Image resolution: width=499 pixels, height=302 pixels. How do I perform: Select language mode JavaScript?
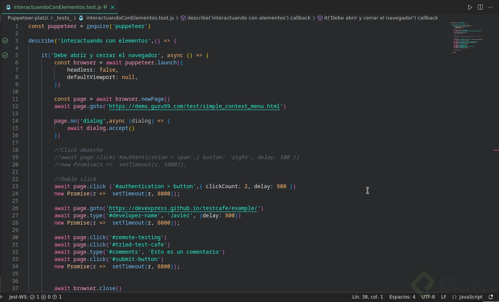[471, 297]
